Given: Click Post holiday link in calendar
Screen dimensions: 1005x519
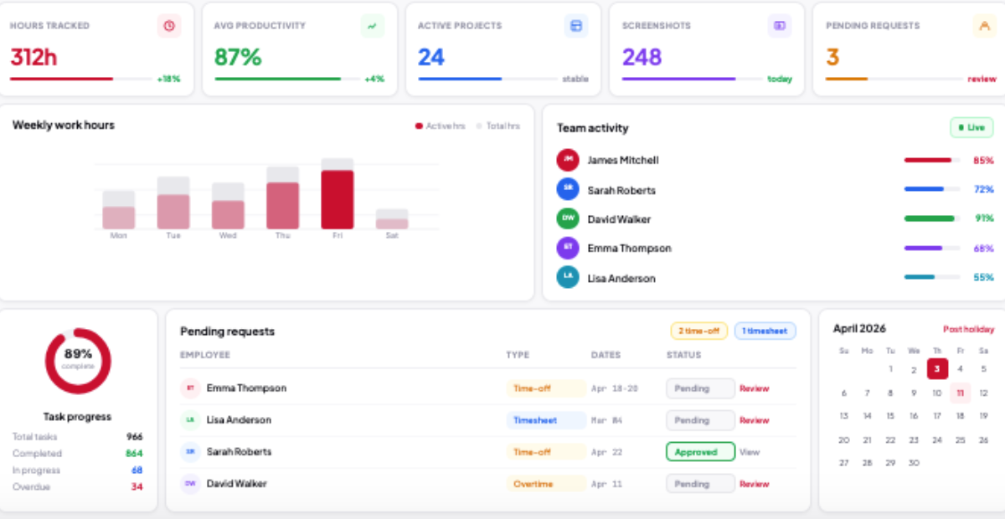Looking at the screenshot, I should pos(969,330).
